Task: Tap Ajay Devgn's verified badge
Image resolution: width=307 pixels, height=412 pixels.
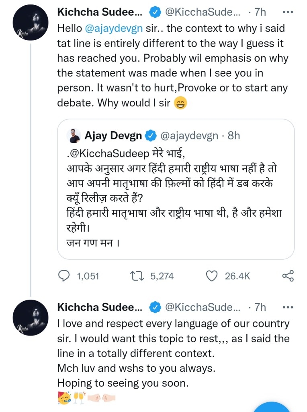Action: pyautogui.click(x=151, y=136)
